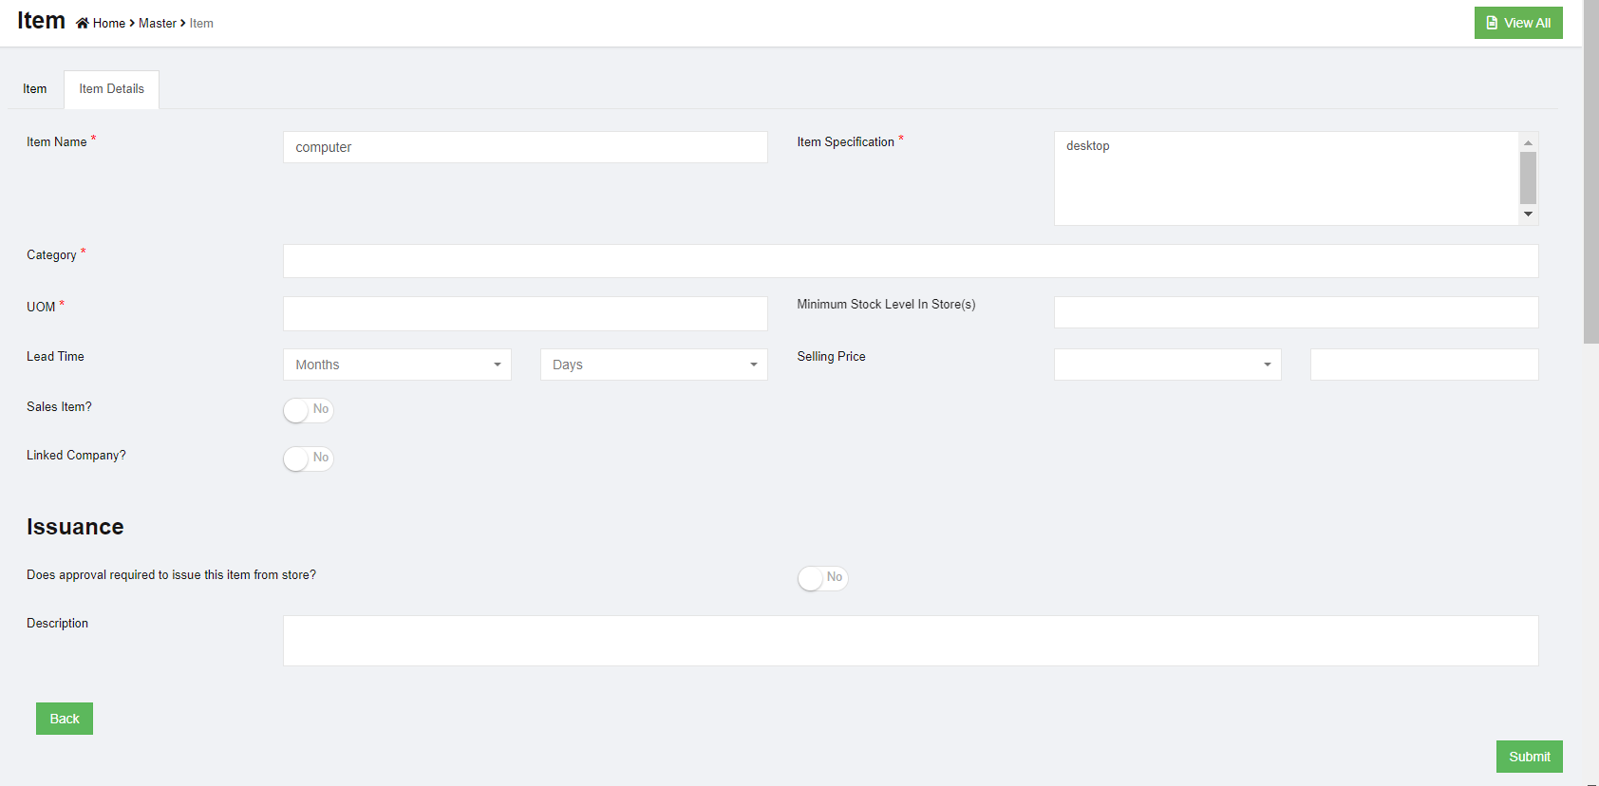Click the Home icon in breadcrumb
The height and width of the screenshot is (786, 1599).
[x=83, y=23]
